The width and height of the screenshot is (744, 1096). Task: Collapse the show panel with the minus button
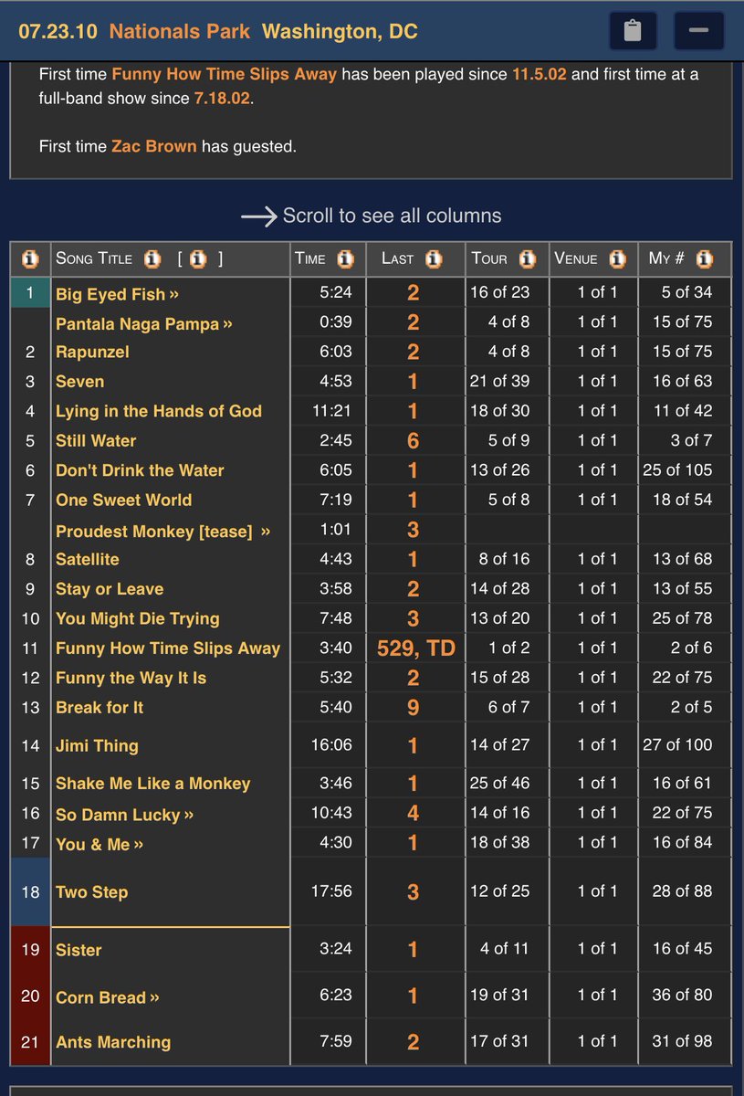coord(698,31)
